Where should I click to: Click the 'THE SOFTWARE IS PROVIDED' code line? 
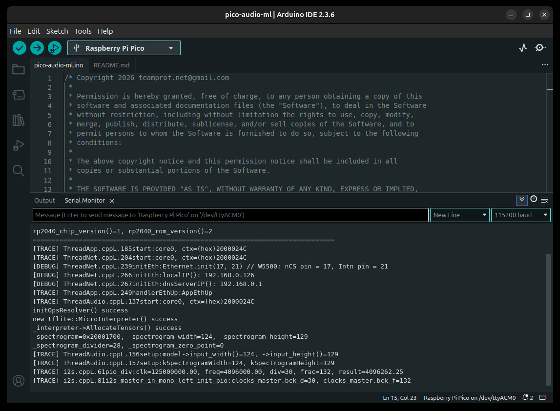(243, 188)
